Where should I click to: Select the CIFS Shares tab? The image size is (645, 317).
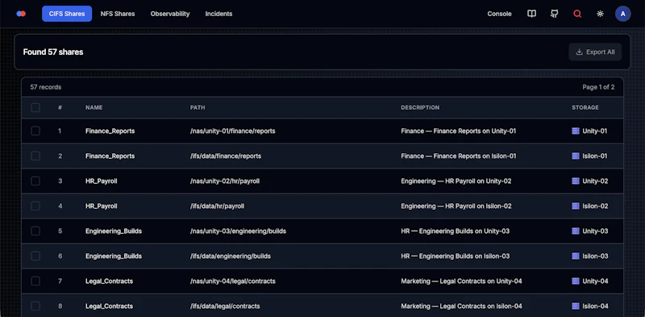point(67,14)
